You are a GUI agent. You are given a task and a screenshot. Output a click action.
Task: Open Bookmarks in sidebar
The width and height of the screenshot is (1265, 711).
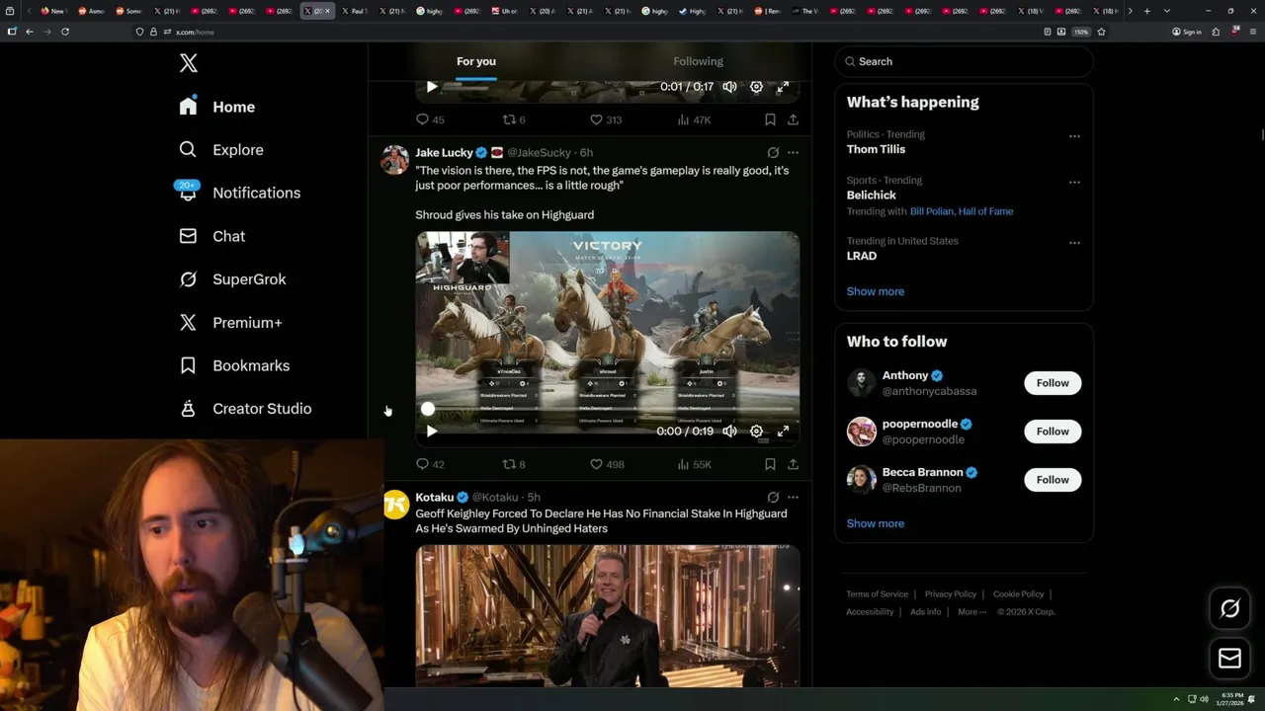[x=234, y=365]
